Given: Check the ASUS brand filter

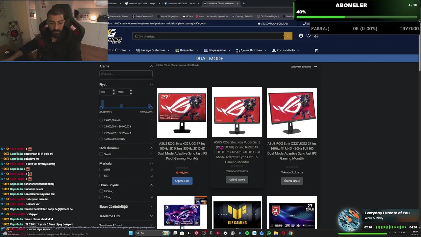Looking at the screenshot, I should pyautogui.click(x=101, y=170).
